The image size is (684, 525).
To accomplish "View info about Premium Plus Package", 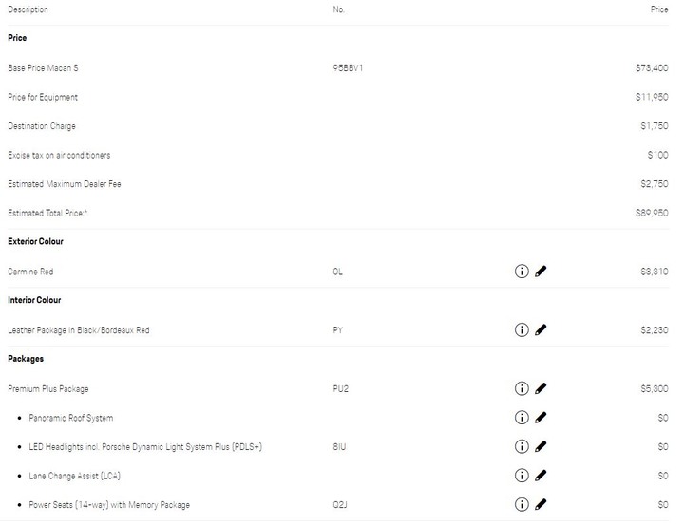I will pos(522,388).
